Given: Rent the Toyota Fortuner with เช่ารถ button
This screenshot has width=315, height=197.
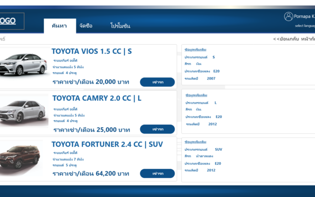Looking at the screenshot, I should pos(157,173).
